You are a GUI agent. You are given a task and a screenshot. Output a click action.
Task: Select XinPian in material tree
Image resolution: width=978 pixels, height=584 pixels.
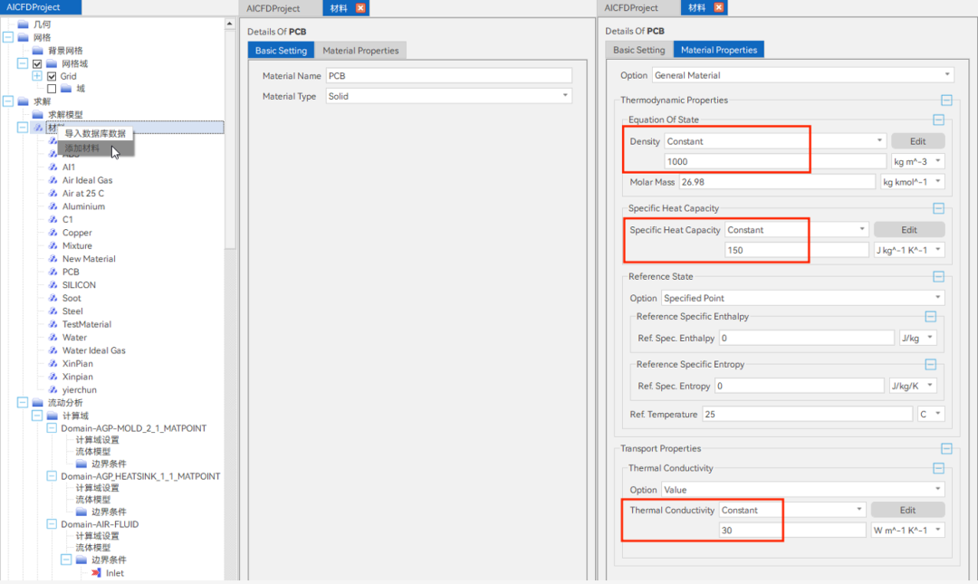(77, 364)
